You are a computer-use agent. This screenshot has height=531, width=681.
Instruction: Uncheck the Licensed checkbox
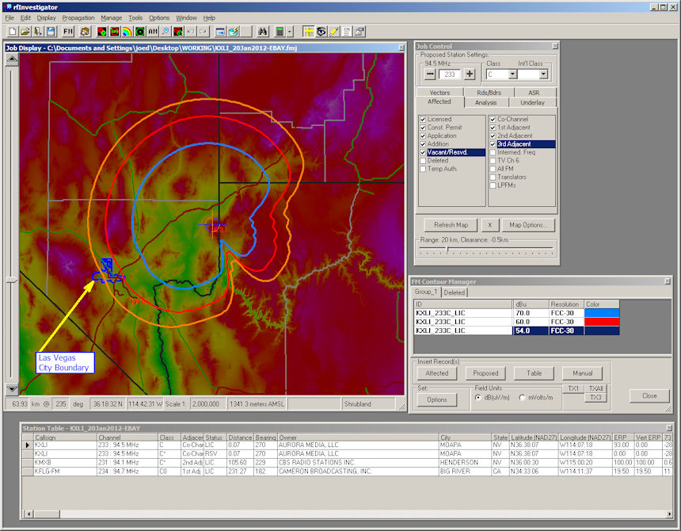tap(423, 119)
